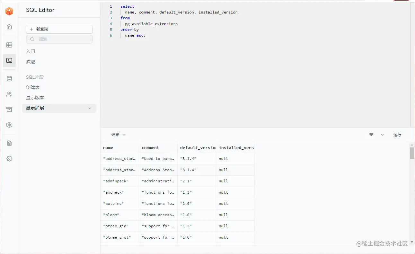The width and height of the screenshot is (415, 254).
Task: Select the "bloom" name cell
Action: tap(119, 215)
